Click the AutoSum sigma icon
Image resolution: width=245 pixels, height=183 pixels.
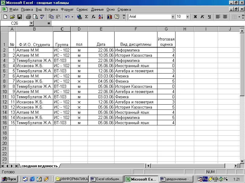tap(86, 17)
